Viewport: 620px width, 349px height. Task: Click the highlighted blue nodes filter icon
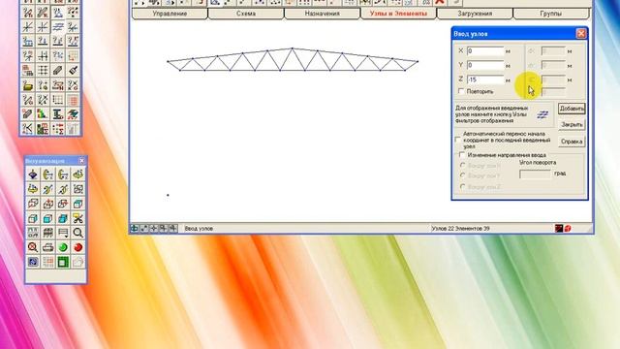pos(58,26)
